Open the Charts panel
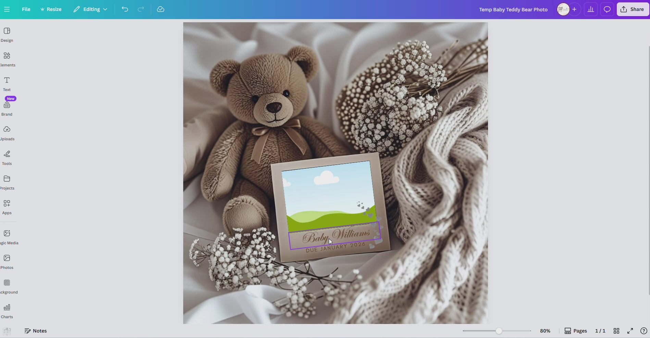Screen dimensions: 650x338 pos(7,310)
